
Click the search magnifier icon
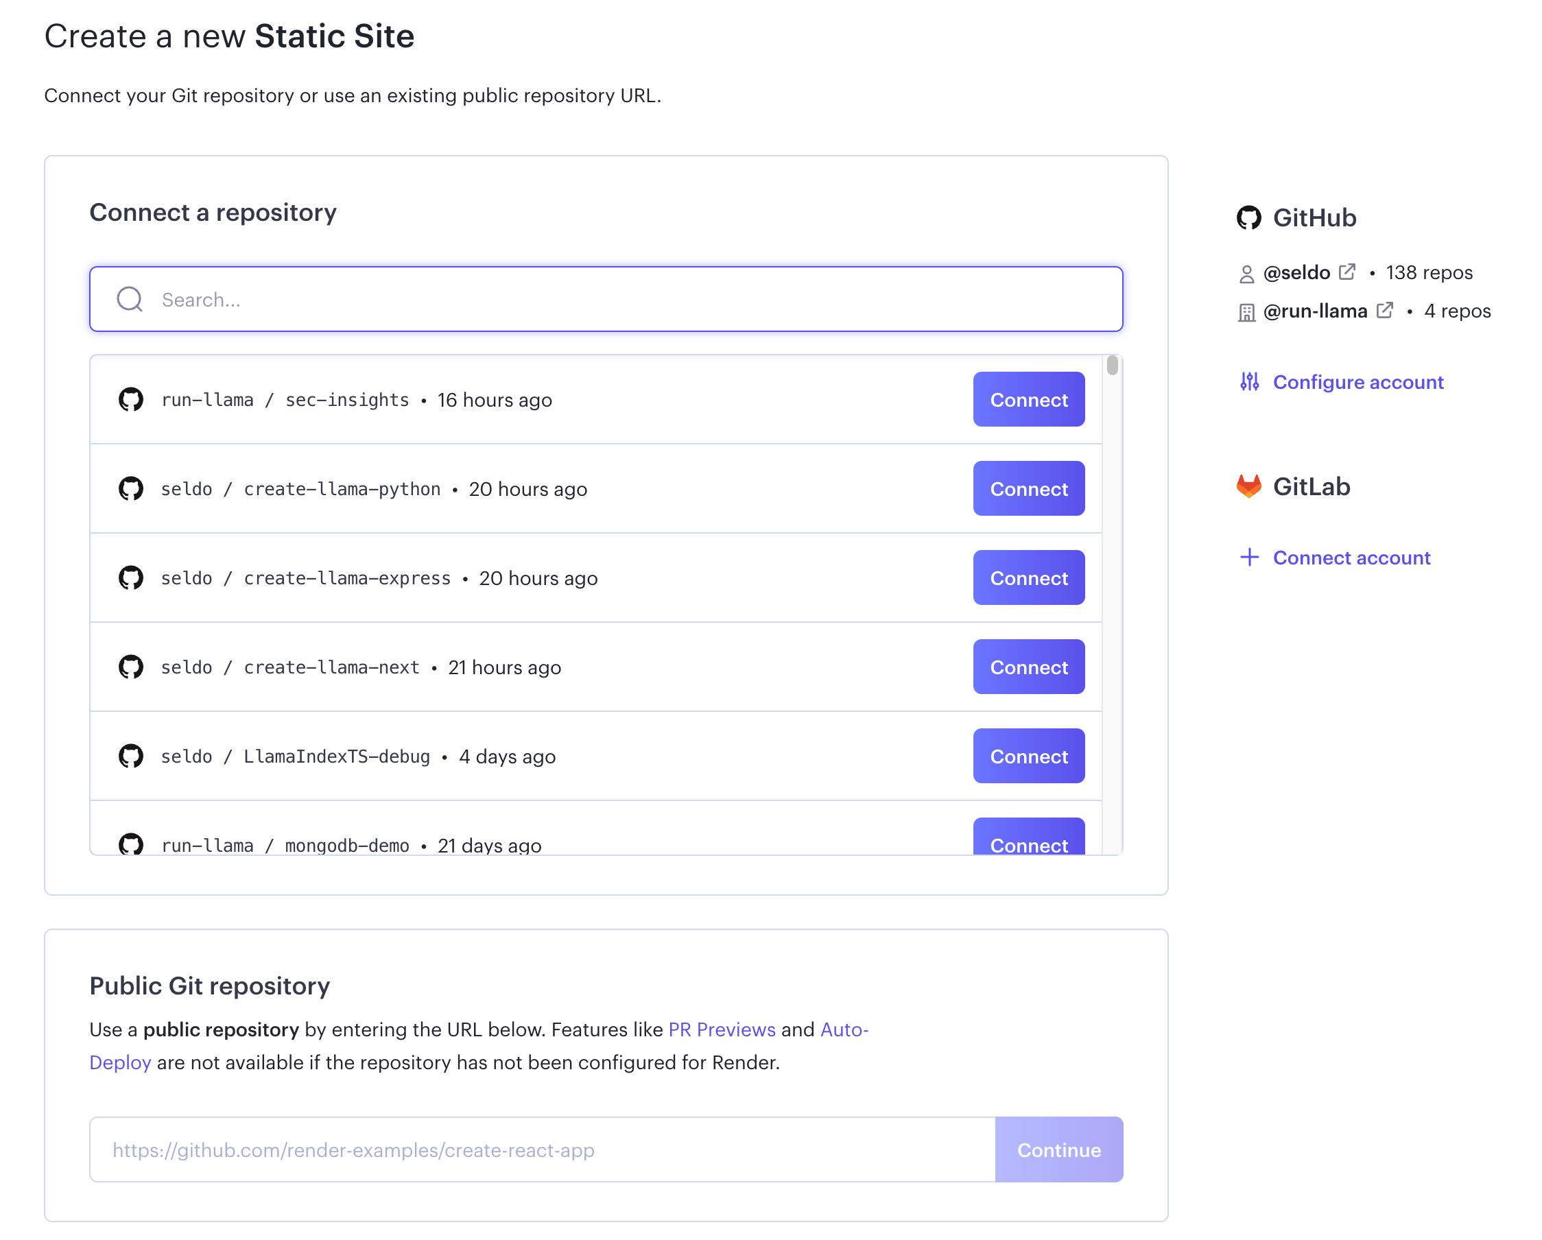130,299
